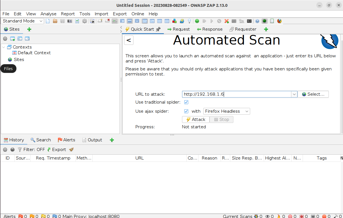Open Options via the gear icon
The height and width of the screenshot is (218, 343).
click(84, 21)
